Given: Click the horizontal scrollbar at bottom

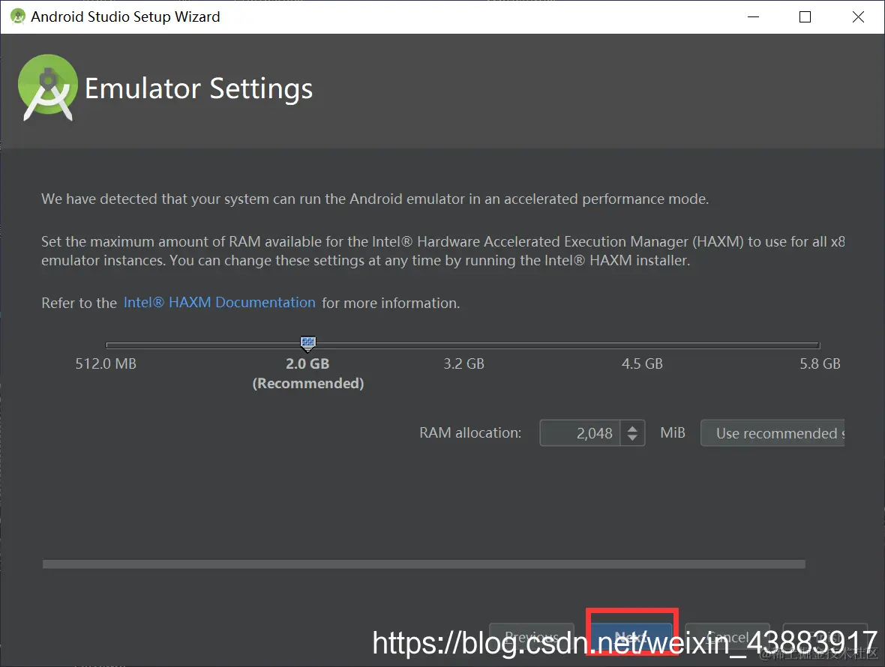Looking at the screenshot, I should [x=424, y=564].
